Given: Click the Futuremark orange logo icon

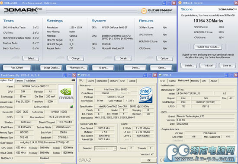Looking at the screenshot, I should [144, 11].
